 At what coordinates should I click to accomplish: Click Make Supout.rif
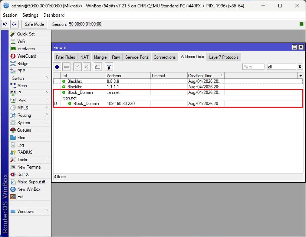click(x=30, y=182)
